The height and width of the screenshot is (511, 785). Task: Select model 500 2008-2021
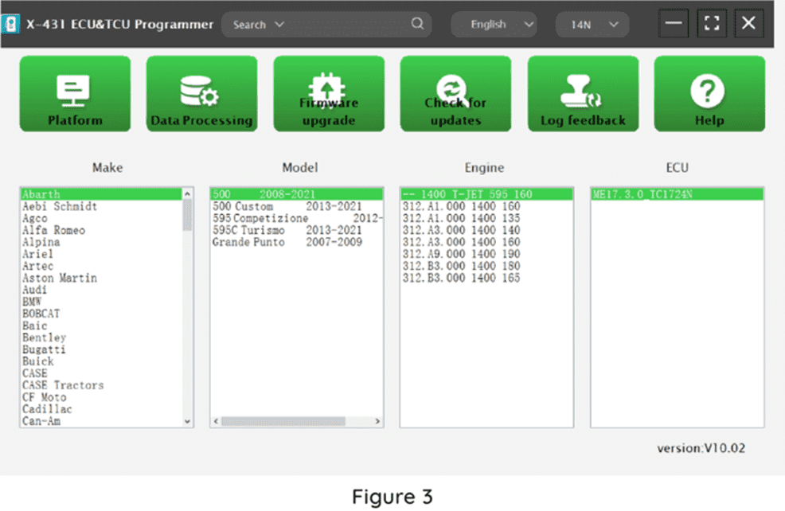click(x=297, y=194)
